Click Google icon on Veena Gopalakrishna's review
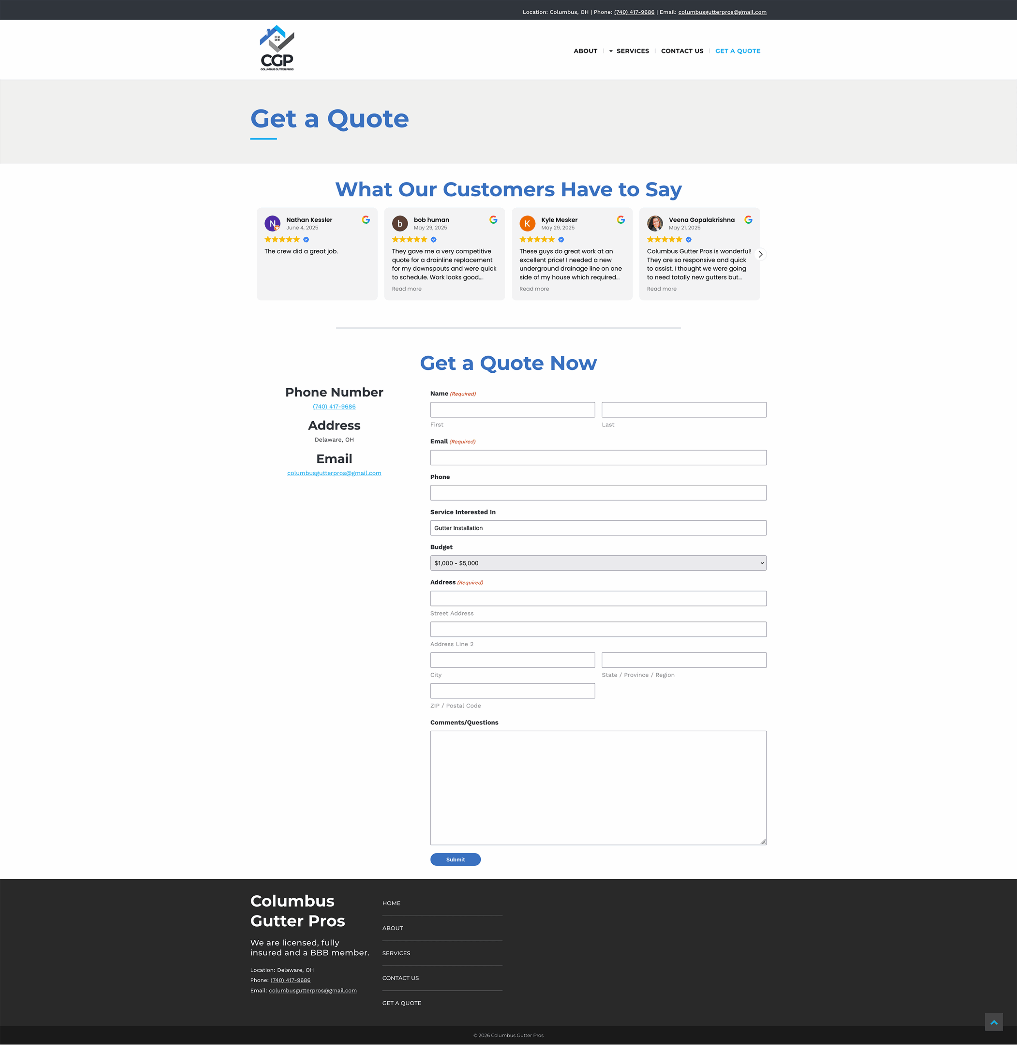Viewport: 1017px width, 1045px height. 748,220
